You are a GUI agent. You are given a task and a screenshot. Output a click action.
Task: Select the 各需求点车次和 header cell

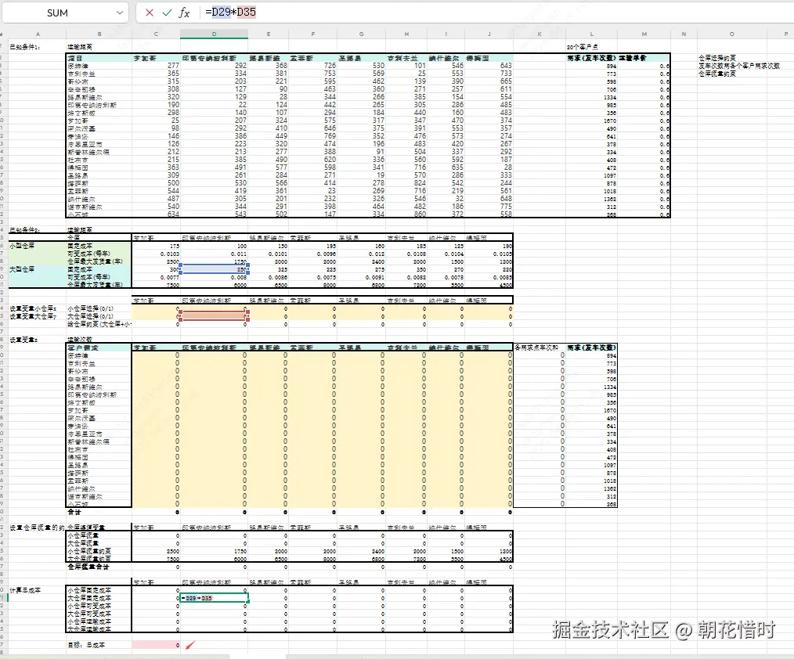(540, 348)
